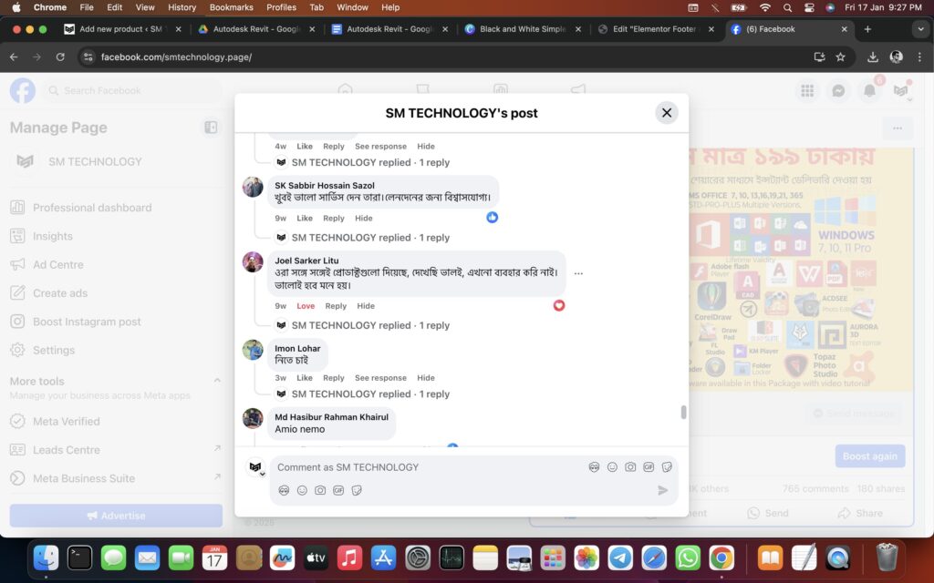Click the Chrome reload page button
This screenshot has height=583, width=934.
tap(60, 56)
